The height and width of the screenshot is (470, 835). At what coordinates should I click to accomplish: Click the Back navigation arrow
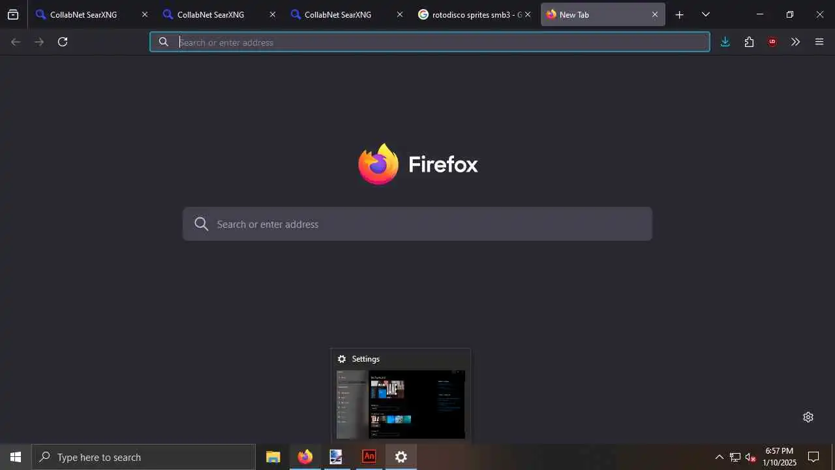coord(16,42)
